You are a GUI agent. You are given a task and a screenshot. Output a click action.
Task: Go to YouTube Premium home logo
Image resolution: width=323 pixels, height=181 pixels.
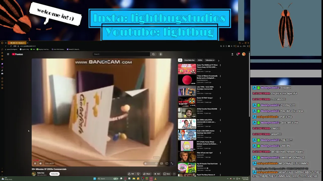pyautogui.click(x=17, y=54)
